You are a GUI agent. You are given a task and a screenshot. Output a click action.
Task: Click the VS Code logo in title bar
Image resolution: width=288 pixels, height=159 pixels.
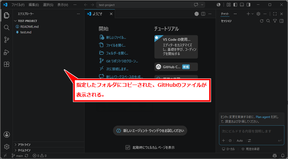coord(5,5)
